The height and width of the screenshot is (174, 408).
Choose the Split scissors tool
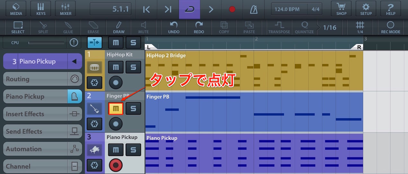(43, 27)
